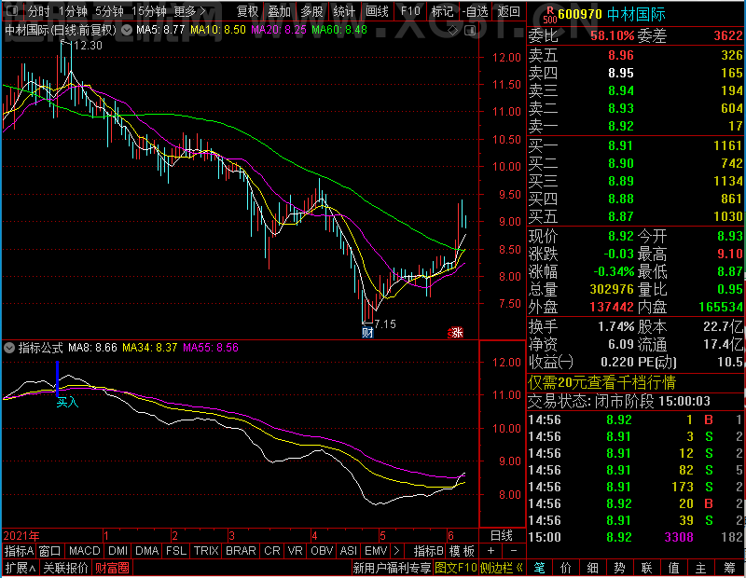Select the 势 trend tab
The height and width of the screenshot is (578, 746).
(x=619, y=568)
